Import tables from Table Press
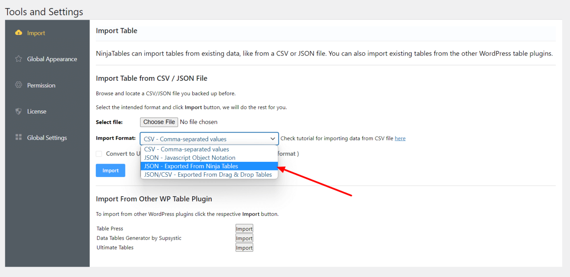The width and height of the screenshot is (570, 277). [x=244, y=228]
